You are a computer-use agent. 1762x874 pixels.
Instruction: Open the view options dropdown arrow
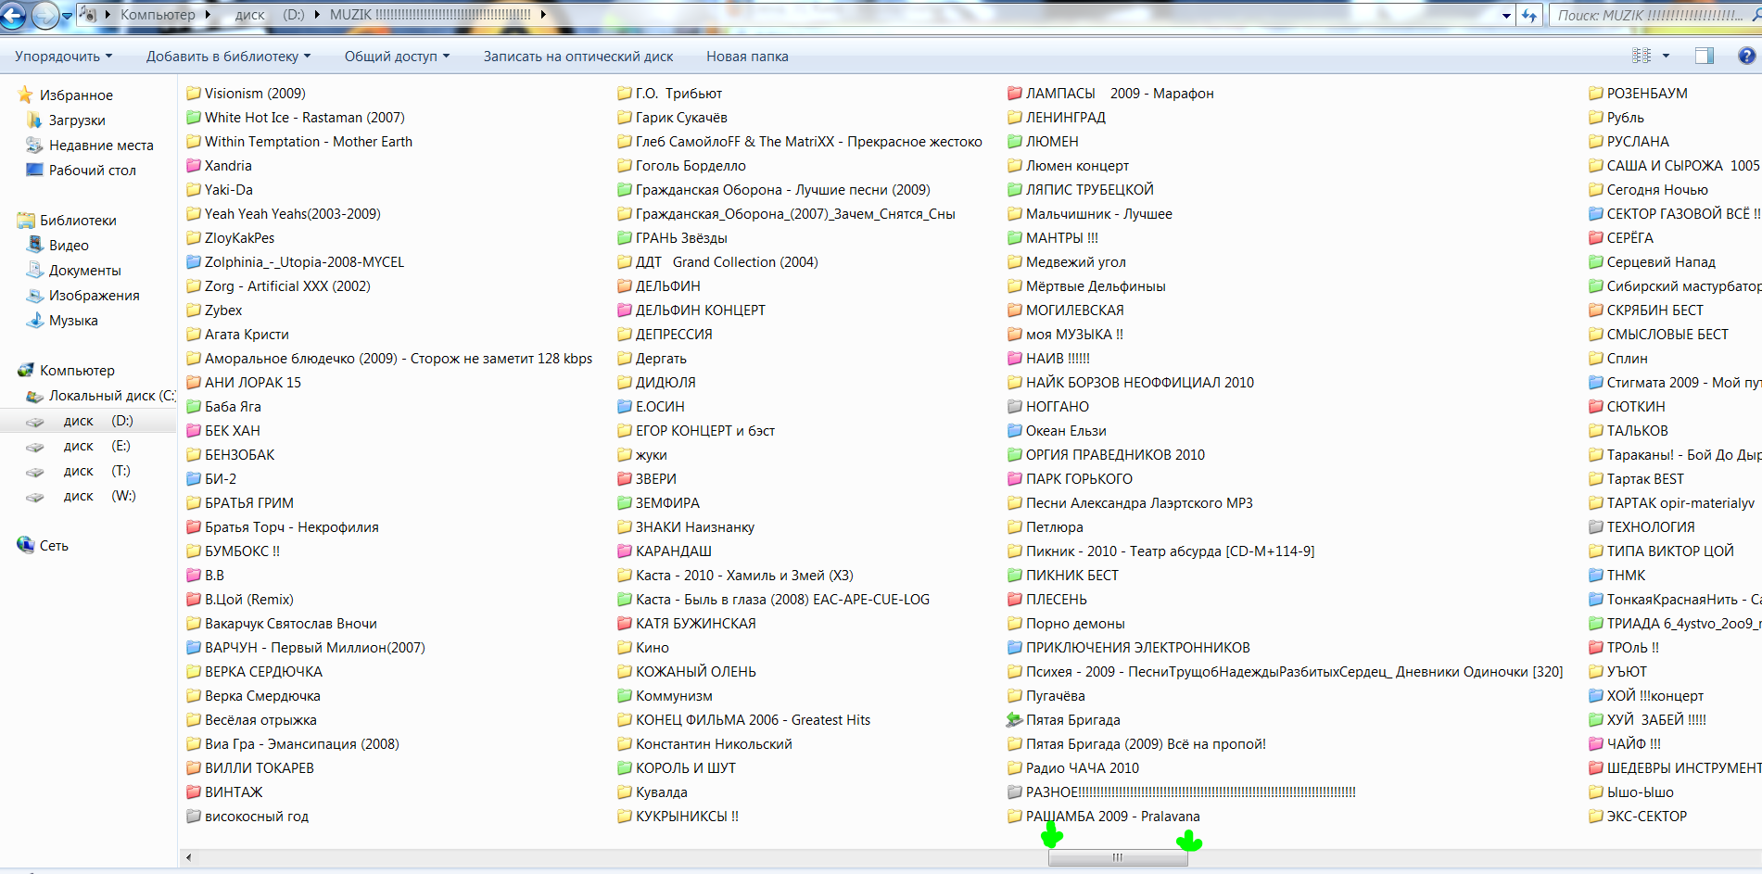[x=1666, y=56]
